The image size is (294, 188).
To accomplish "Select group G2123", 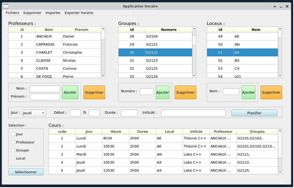I will pos(155,61).
